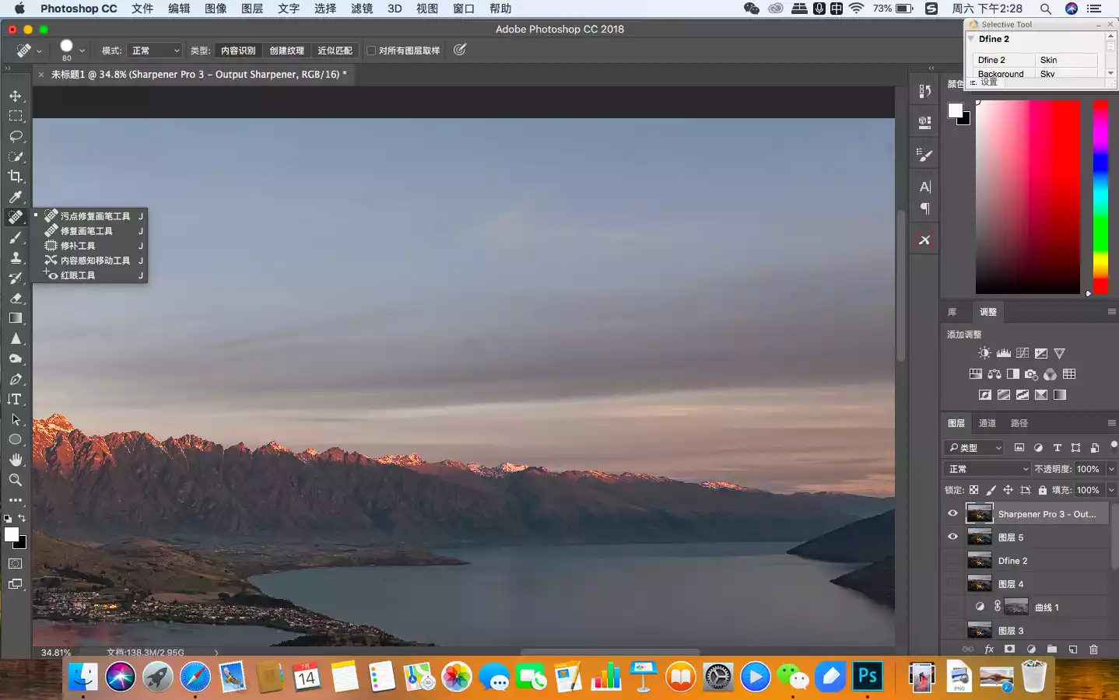
Task: Click the 内容识别 type button
Action: [238, 51]
